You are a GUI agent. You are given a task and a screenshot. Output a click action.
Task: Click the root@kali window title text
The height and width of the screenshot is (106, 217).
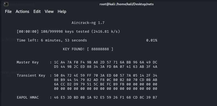click(x=126, y=4)
